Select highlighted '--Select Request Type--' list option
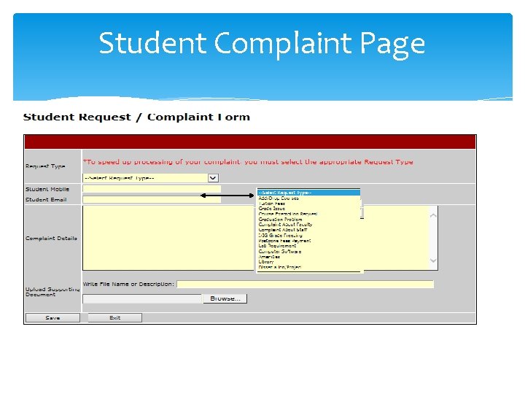 coord(308,193)
